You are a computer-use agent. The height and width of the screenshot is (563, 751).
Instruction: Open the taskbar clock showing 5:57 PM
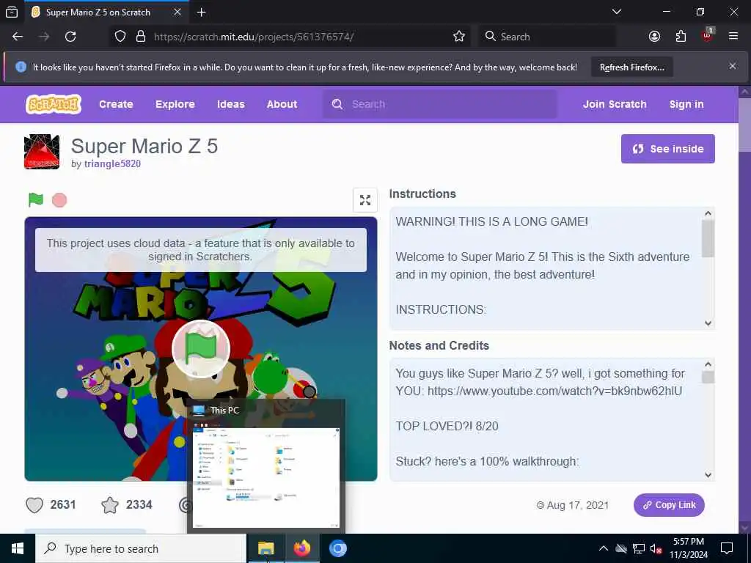coord(688,548)
